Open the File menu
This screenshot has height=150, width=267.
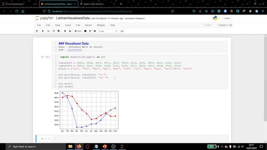[x=39, y=25]
